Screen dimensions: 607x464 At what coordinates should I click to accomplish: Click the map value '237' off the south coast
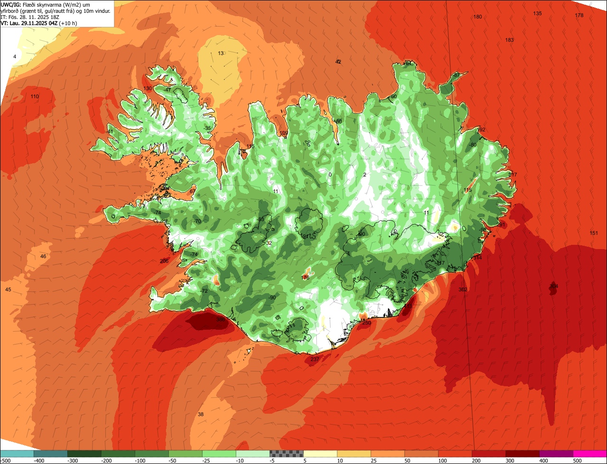coord(315,359)
